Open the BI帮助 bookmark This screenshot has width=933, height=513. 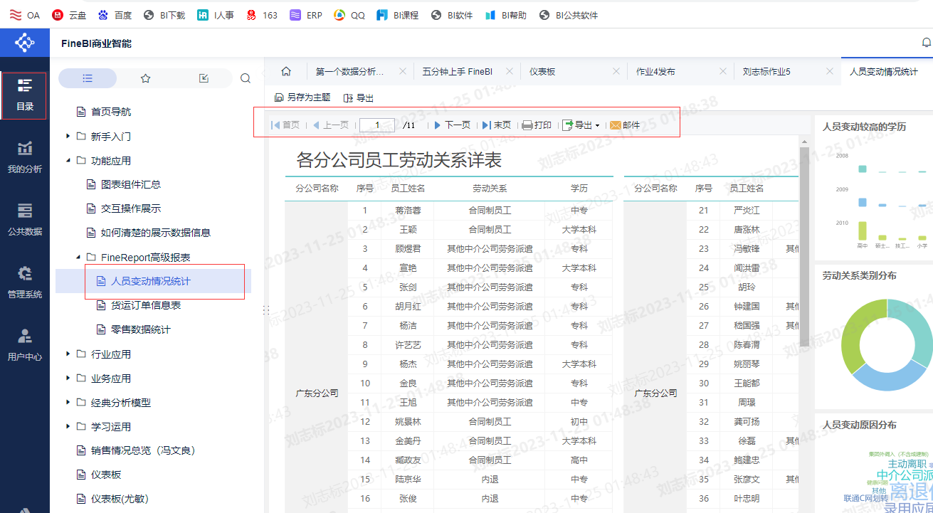(506, 14)
